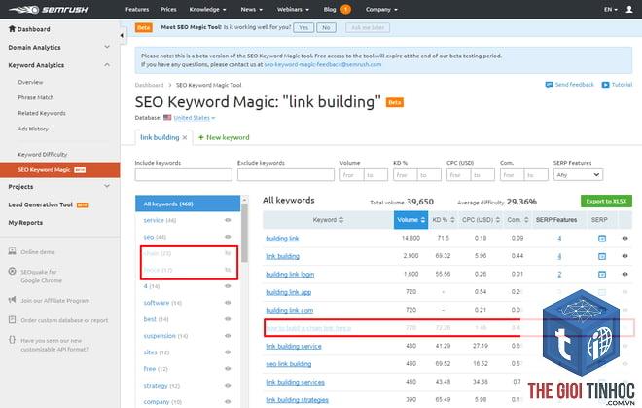
Task: Open Phrase Match in the sidebar
Action: pyautogui.click(x=36, y=97)
